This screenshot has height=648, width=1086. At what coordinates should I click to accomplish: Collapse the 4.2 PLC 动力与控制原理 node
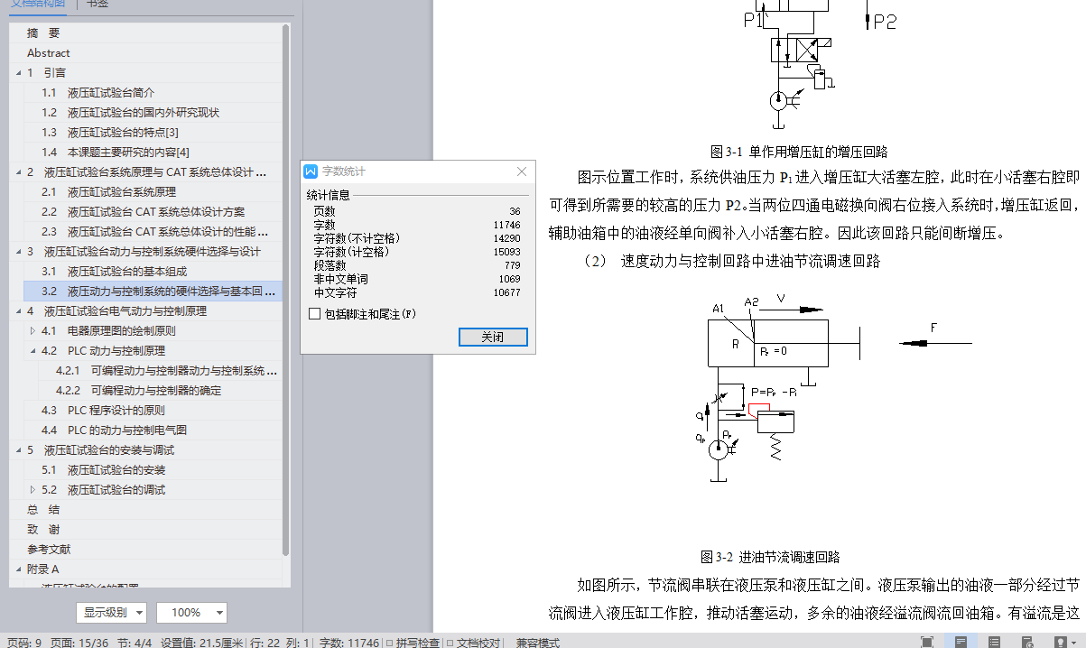pyautogui.click(x=33, y=351)
